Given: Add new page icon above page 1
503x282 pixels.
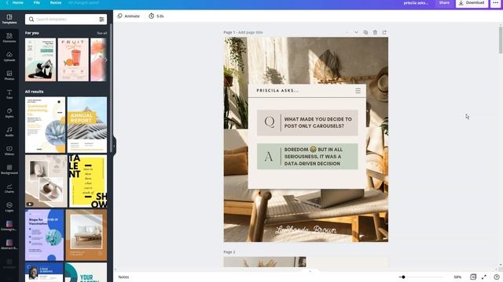Looking at the screenshot, I should [x=384, y=32].
